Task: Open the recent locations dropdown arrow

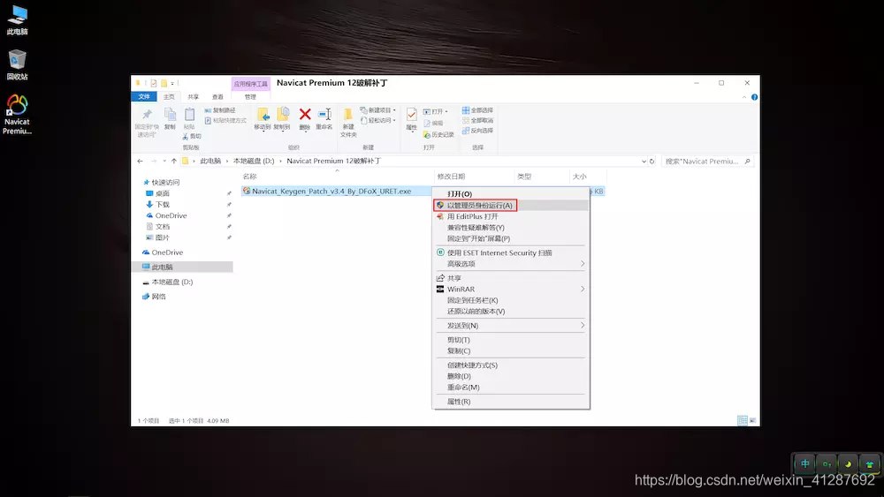Action: 164,161
